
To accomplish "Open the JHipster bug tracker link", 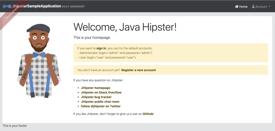I will pos(96,97).
